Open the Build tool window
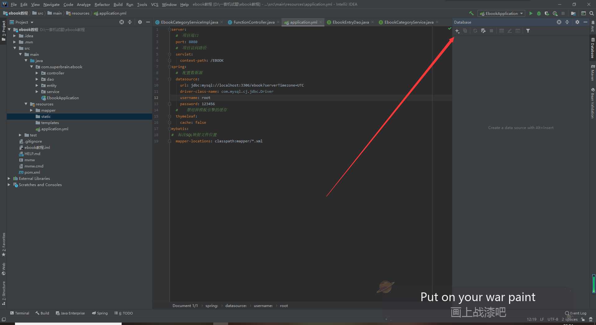Image resolution: width=596 pixels, height=325 pixels. pos(42,313)
